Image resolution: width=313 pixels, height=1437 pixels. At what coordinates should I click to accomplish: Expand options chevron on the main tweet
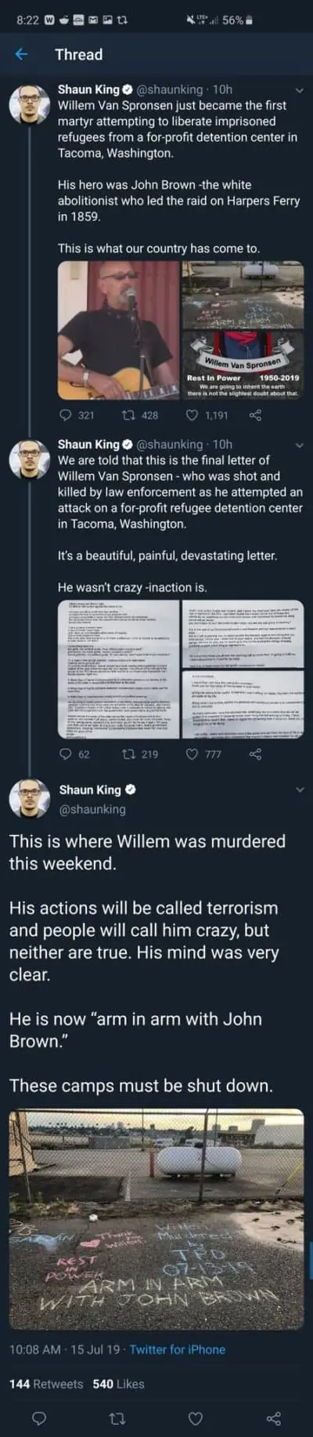[298, 790]
